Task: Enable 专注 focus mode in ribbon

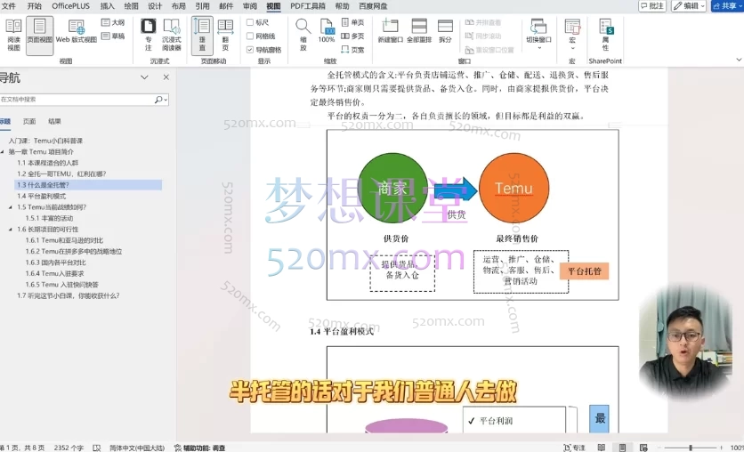Action: (148, 34)
